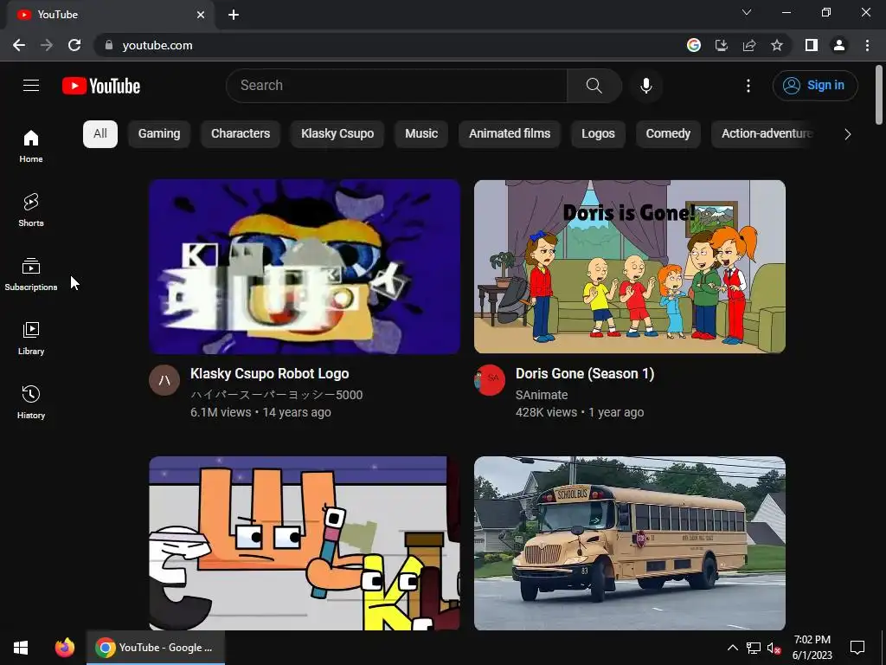This screenshot has height=665, width=886.
Task: Select the Klasky Csupo filter chip
Action: (x=337, y=134)
